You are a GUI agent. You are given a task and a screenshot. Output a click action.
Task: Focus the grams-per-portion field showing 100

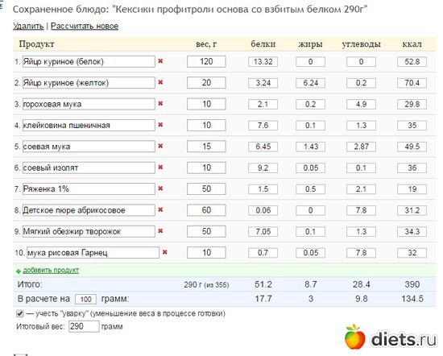click(85, 299)
